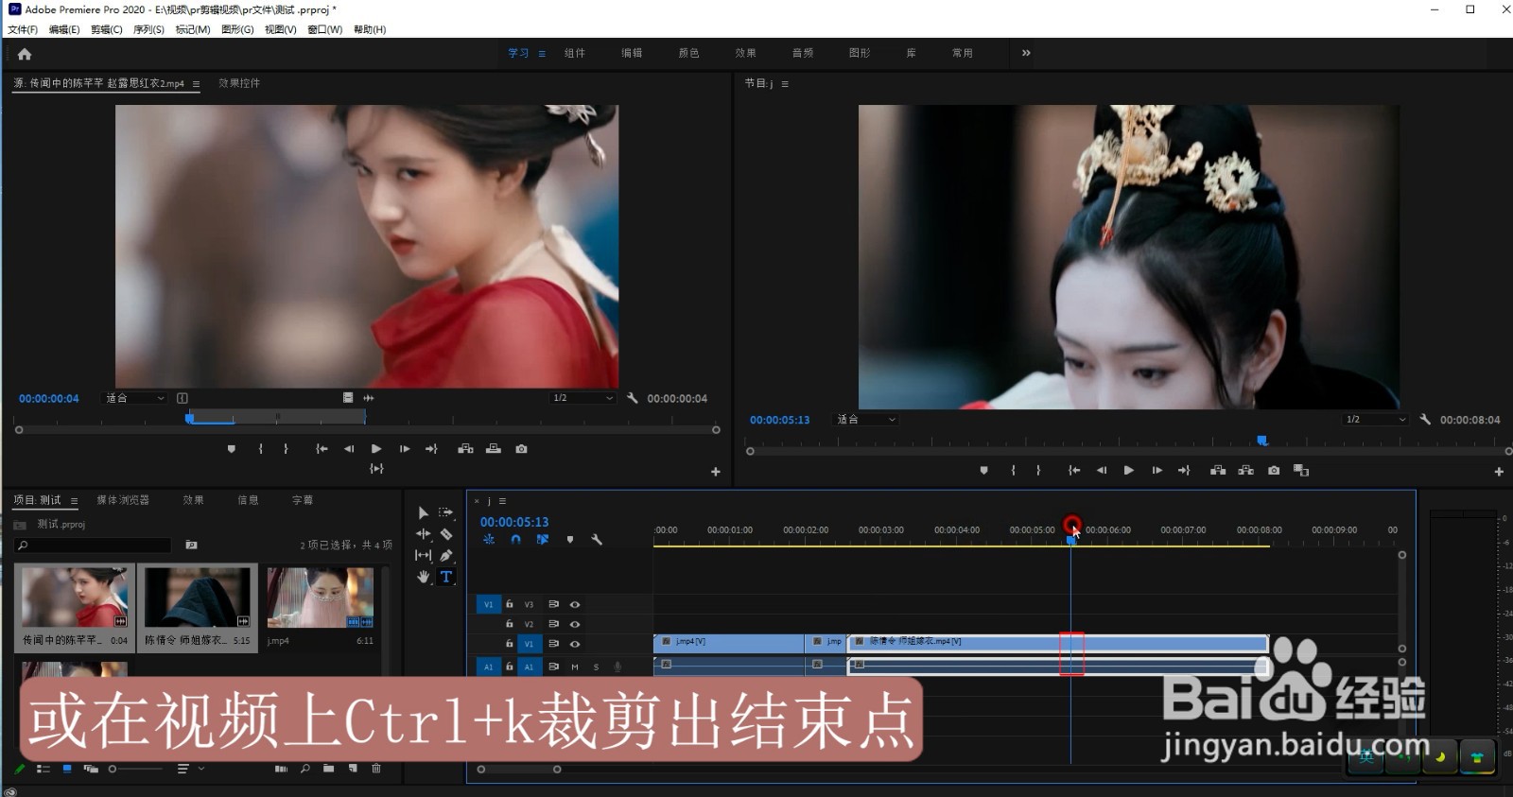The width and height of the screenshot is (1513, 797).
Task: Lock track V3
Action: point(509,604)
